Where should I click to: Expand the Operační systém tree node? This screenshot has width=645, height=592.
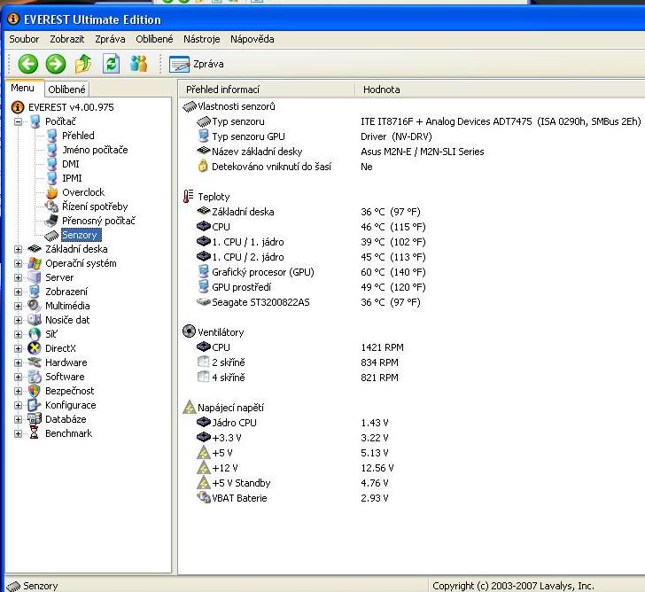pos(18,263)
